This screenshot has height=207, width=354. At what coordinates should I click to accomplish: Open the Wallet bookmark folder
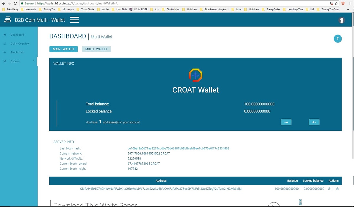tap(103, 9)
